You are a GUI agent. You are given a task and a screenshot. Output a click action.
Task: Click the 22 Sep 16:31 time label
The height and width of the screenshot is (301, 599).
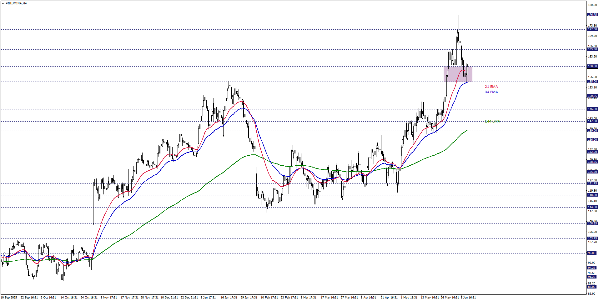click(x=29, y=298)
